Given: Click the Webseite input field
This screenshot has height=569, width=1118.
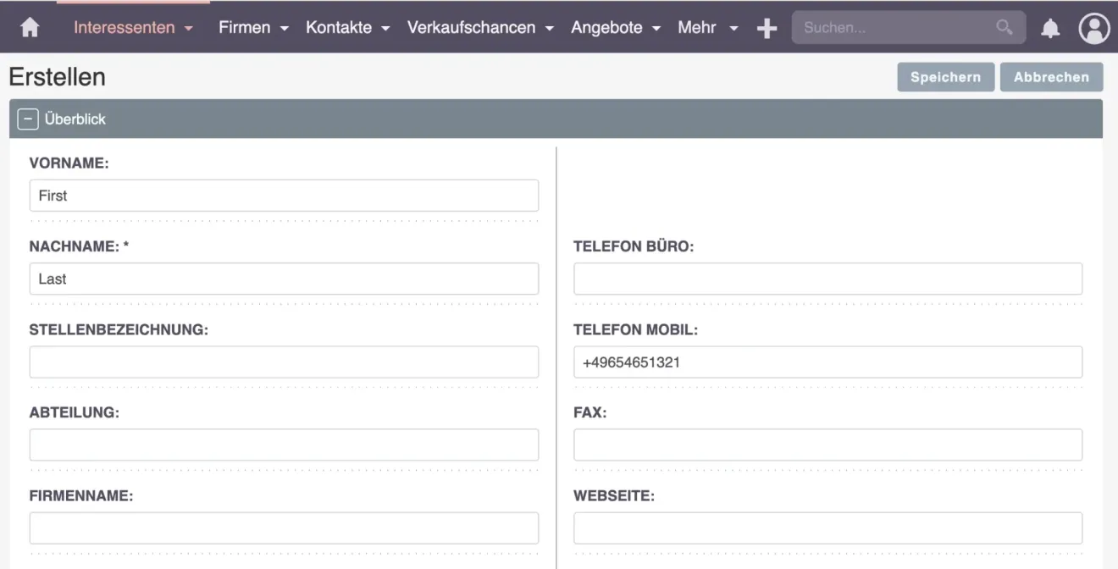Looking at the screenshot, I should point(827,527).
